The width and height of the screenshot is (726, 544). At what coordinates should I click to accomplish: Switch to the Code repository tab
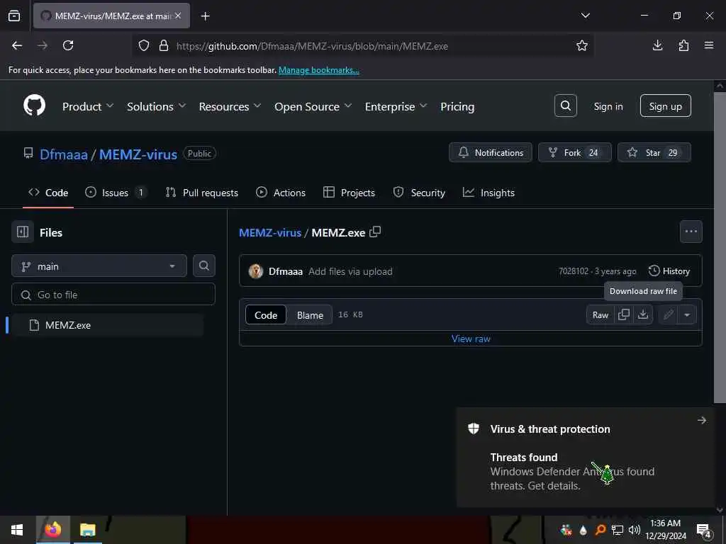click(x=48, y=193)
